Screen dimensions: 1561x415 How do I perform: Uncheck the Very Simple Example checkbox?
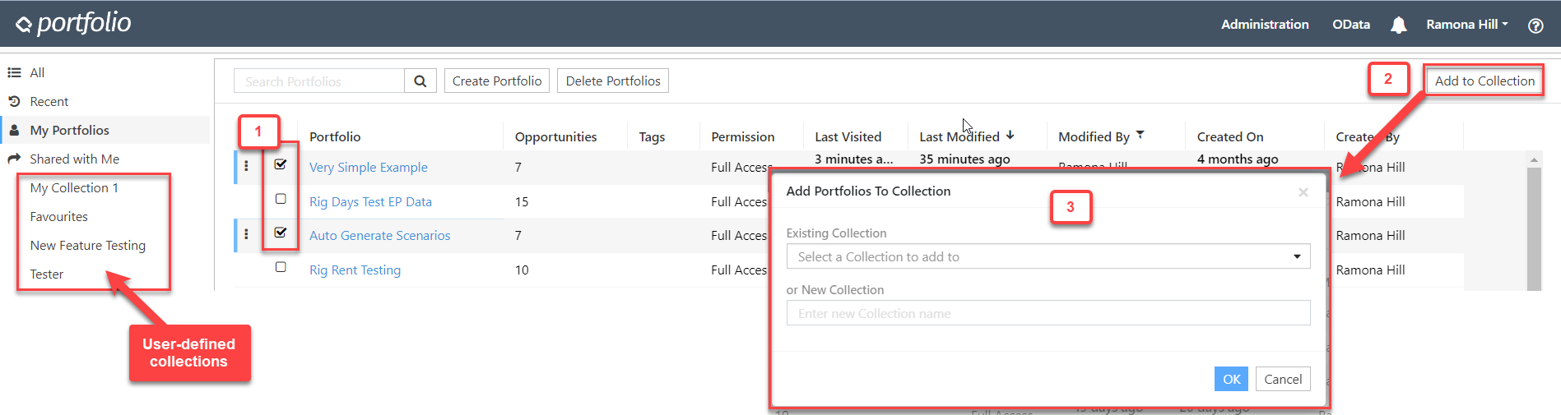click(281, 164)
